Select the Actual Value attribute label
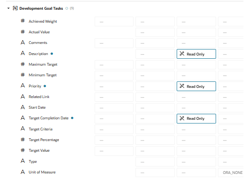 pos(39,32)
